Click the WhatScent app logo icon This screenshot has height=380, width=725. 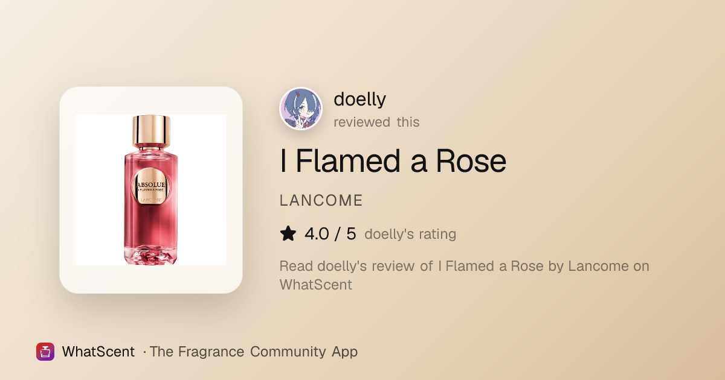[45, 352]
